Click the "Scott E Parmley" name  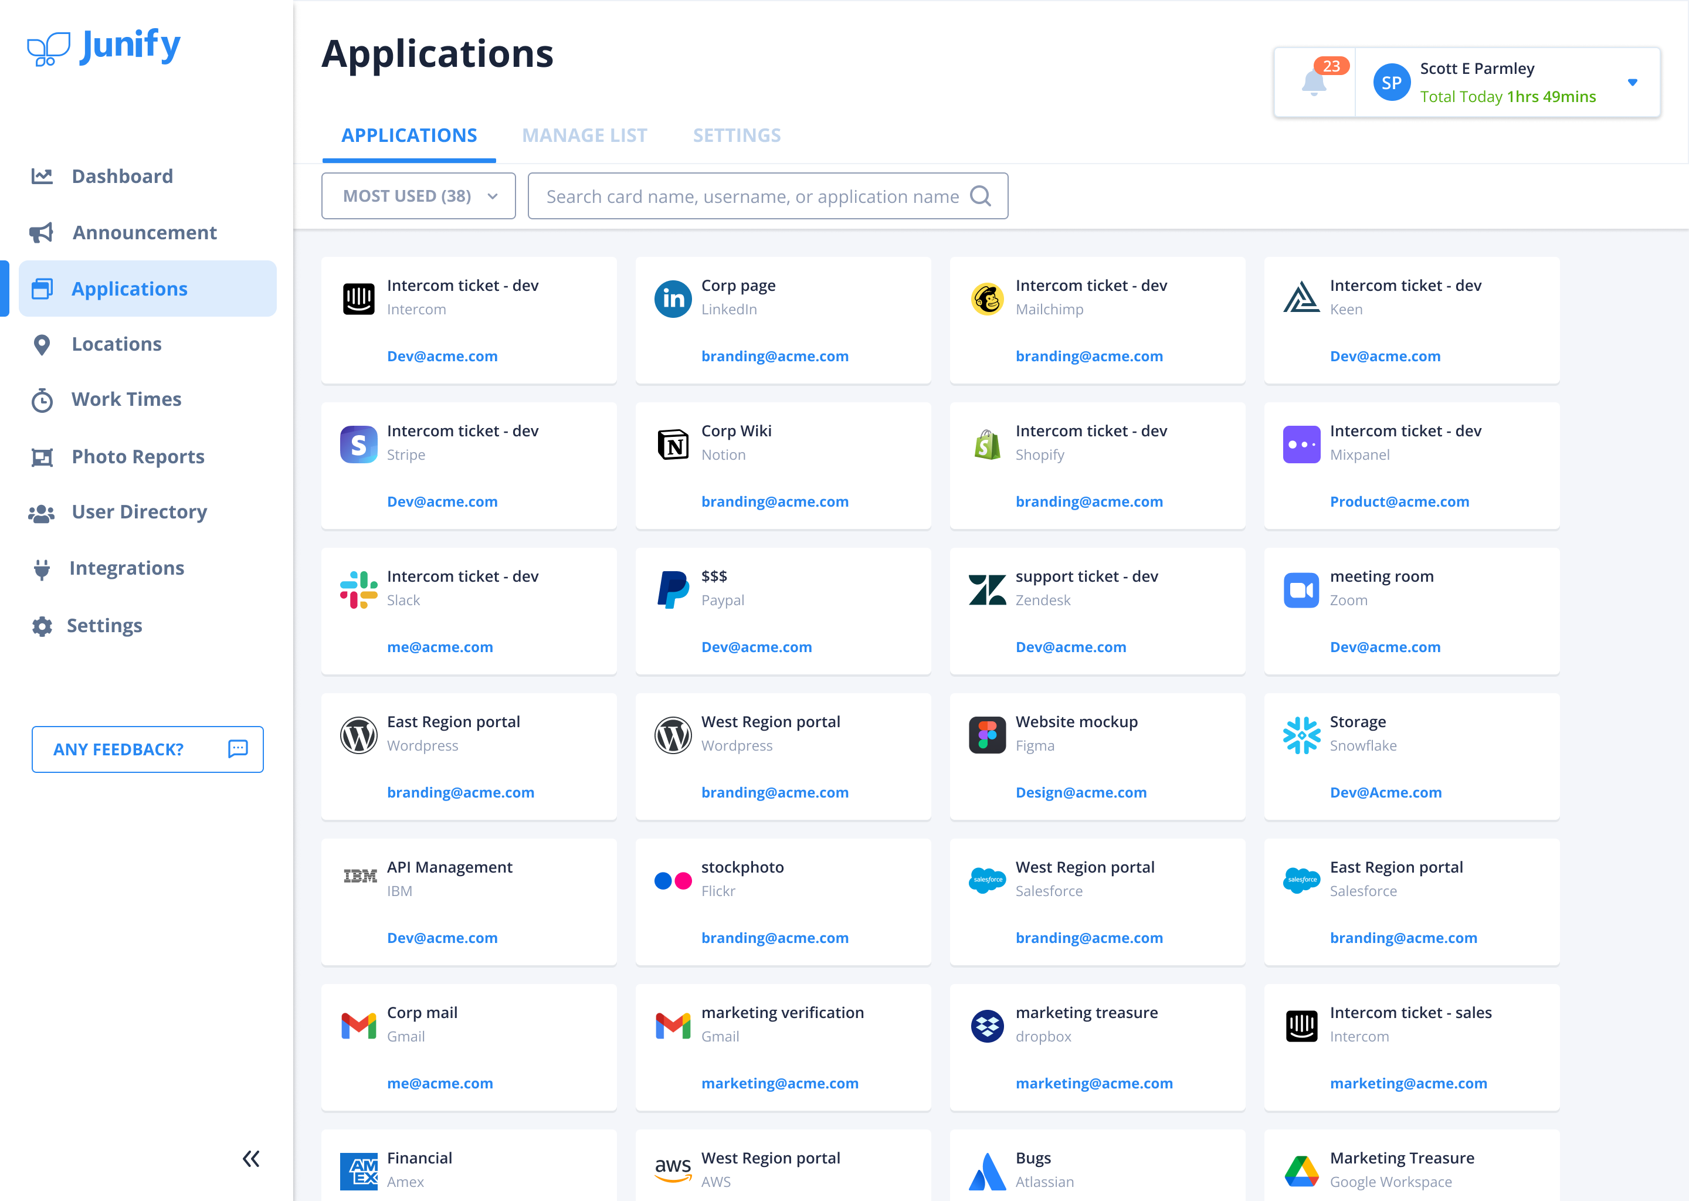tap(1477, 69)
